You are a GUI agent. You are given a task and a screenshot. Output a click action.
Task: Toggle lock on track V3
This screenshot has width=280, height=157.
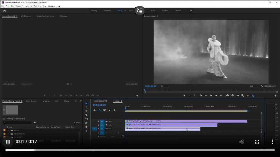(x=98, y=121)
